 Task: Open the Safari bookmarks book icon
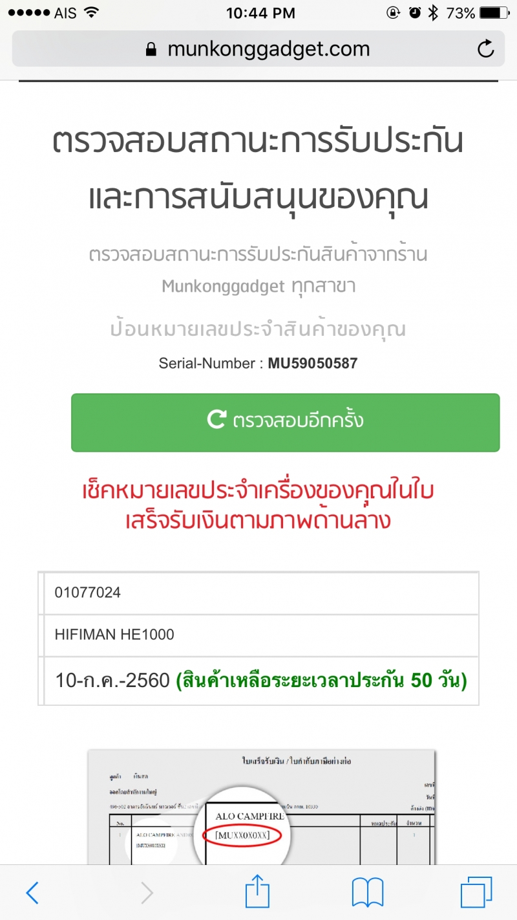click(x=368, y=893)
